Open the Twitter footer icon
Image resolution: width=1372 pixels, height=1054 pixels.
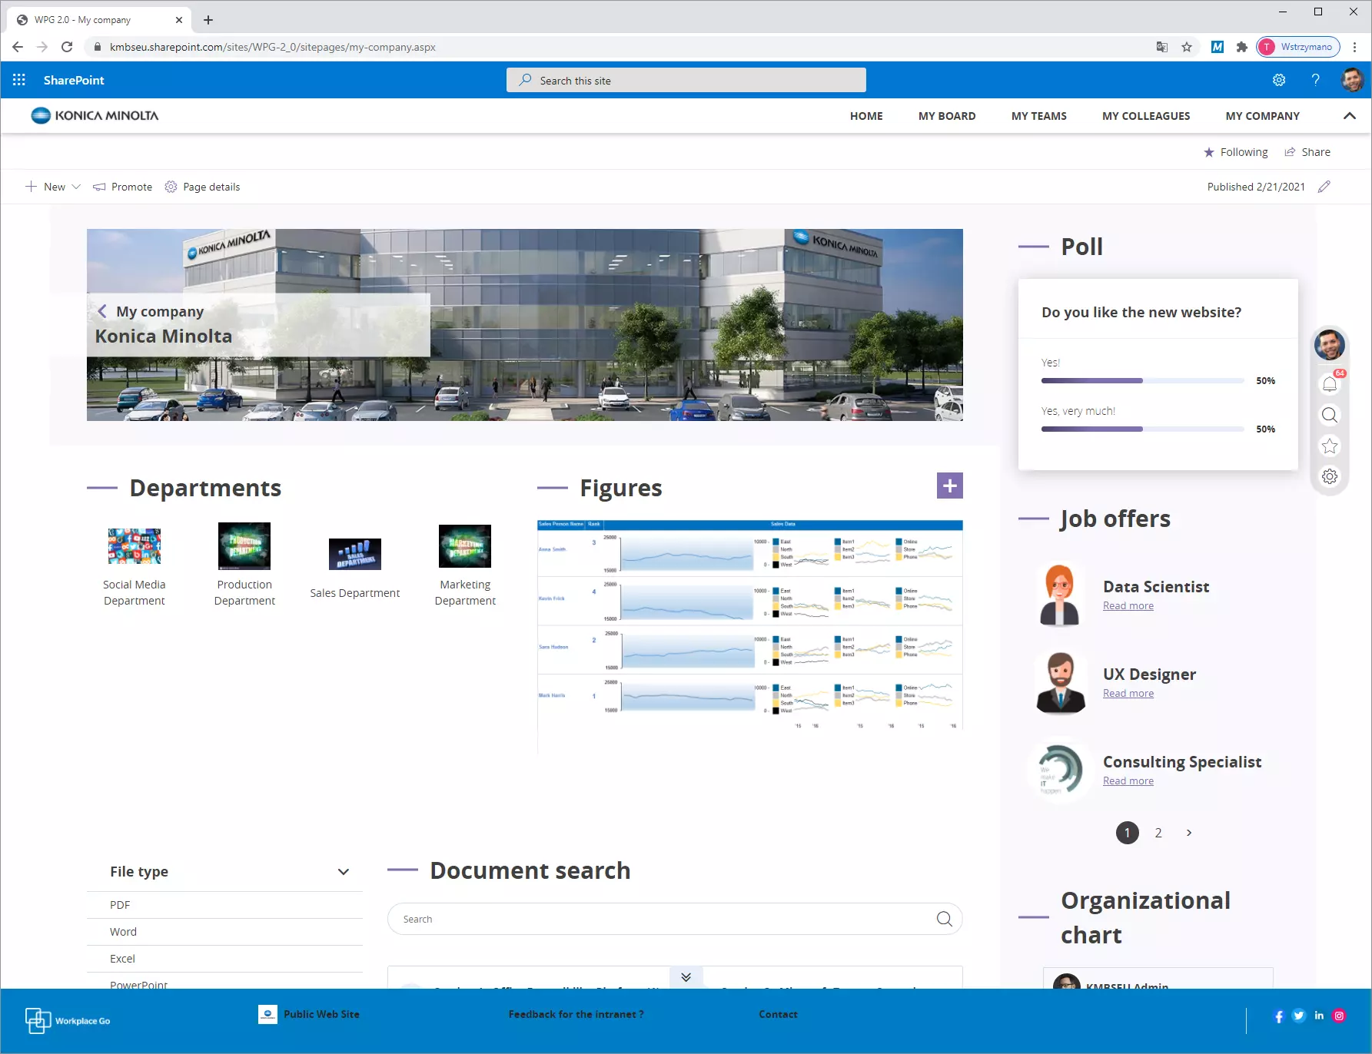tap(1299, 1016)
